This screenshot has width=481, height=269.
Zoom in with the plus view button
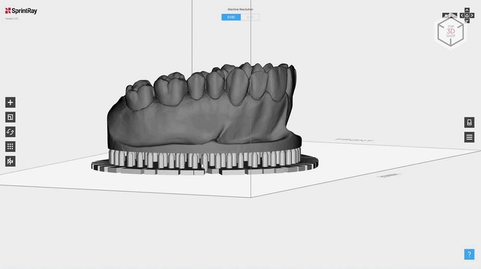click(x=446, y=15)
